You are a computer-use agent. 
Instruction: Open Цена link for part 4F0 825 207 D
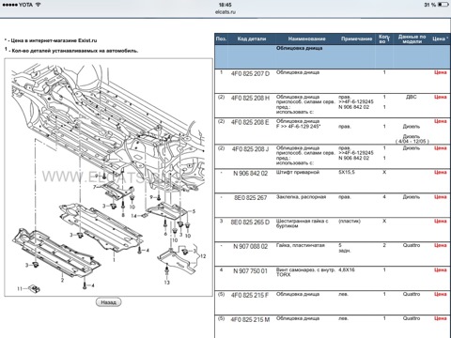point(440,72)
